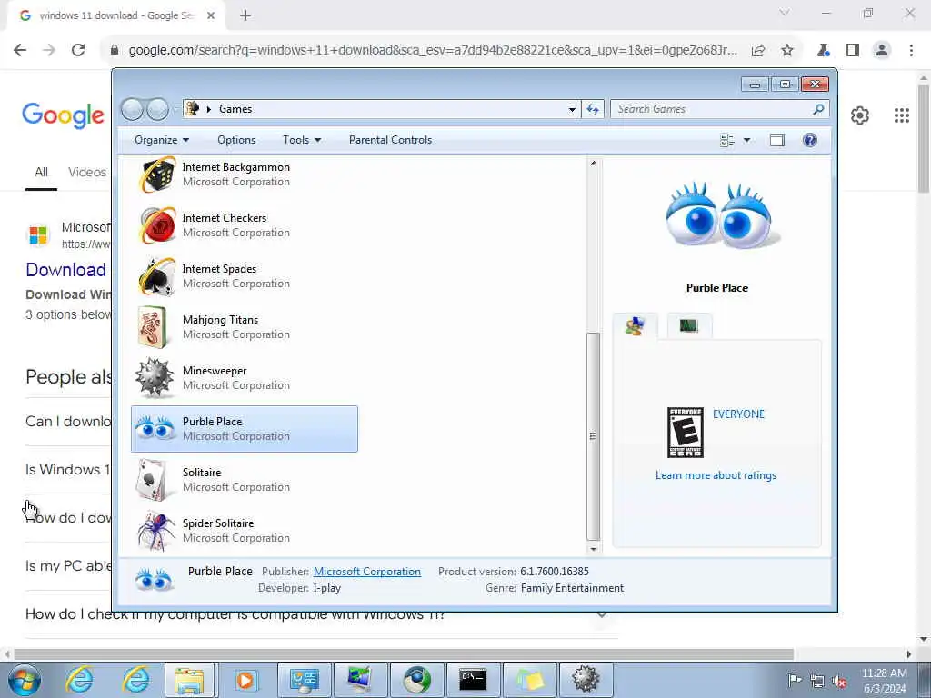Select the Spider Solitaire spider icon

[155, 530]
